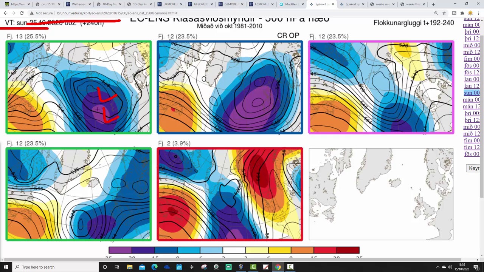The width and height of the screenshot is (484, 272).
Task: Click the address bar URL
Action: 117,13
